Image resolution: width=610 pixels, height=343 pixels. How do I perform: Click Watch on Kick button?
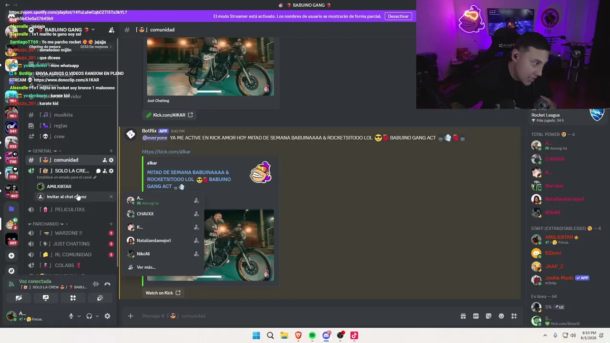tap(163, 293)
